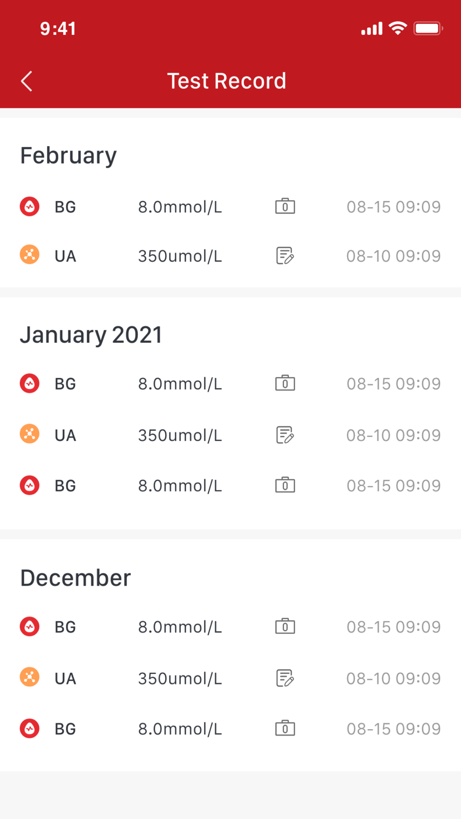Tap the back arrow in the header
This screenshot has height=819, width=461.
pos(27,82)
